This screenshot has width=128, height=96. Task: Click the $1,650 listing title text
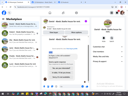point(59,29)
